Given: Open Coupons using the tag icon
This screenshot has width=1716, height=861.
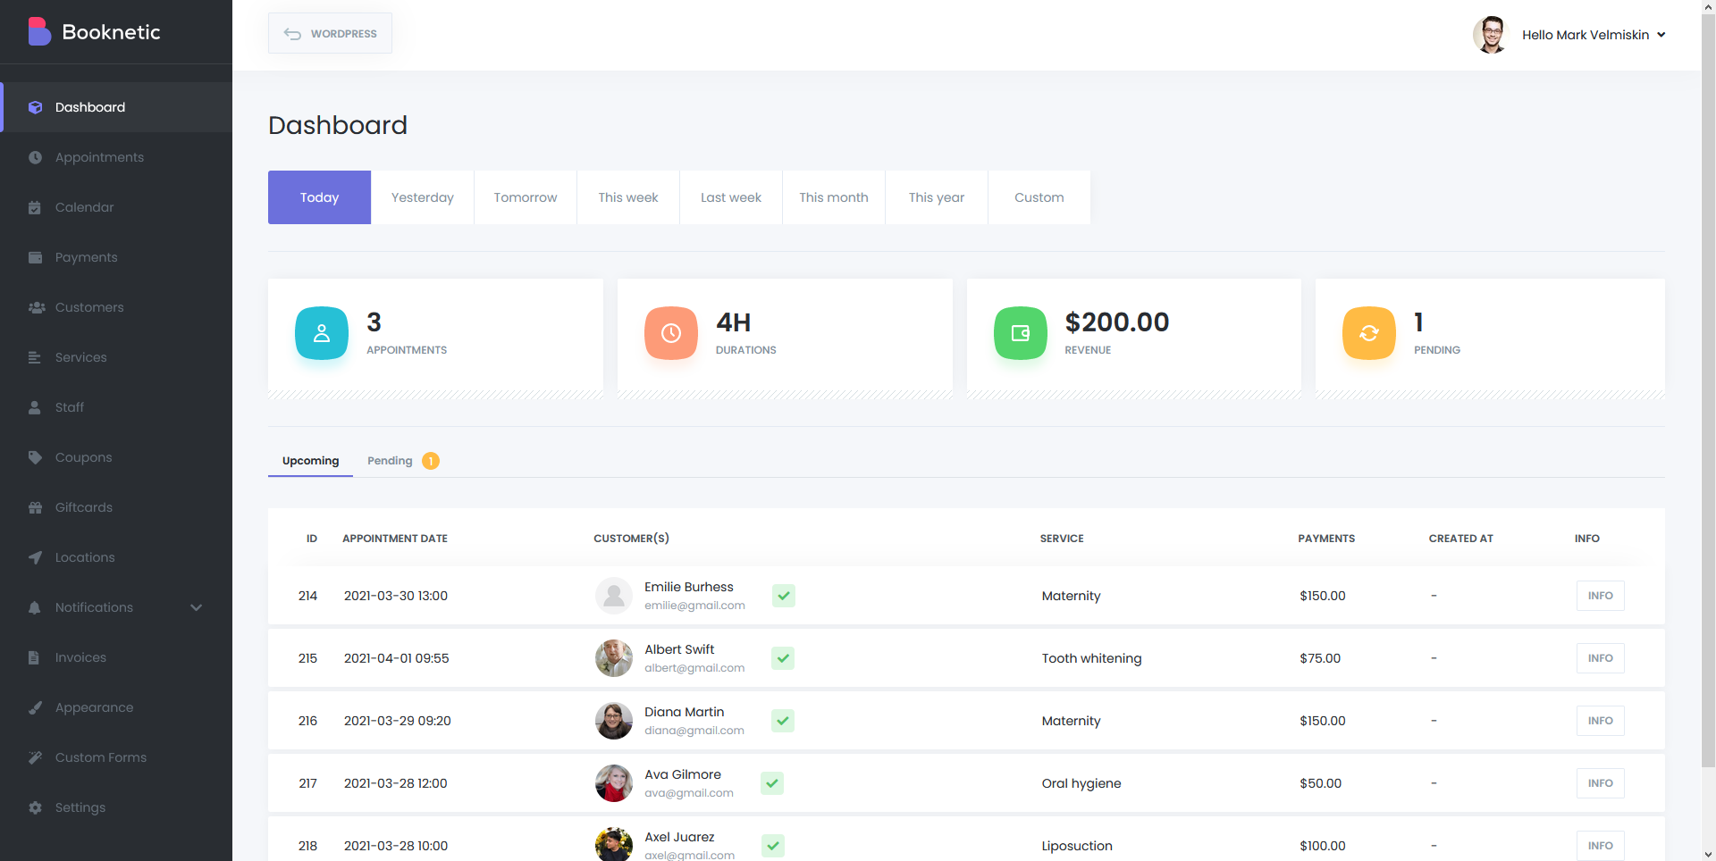Looking at the screenshot, I should point(35,457).
